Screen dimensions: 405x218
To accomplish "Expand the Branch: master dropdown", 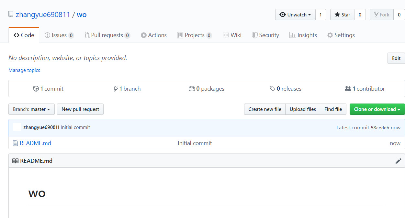I will [x=31, y=109].
